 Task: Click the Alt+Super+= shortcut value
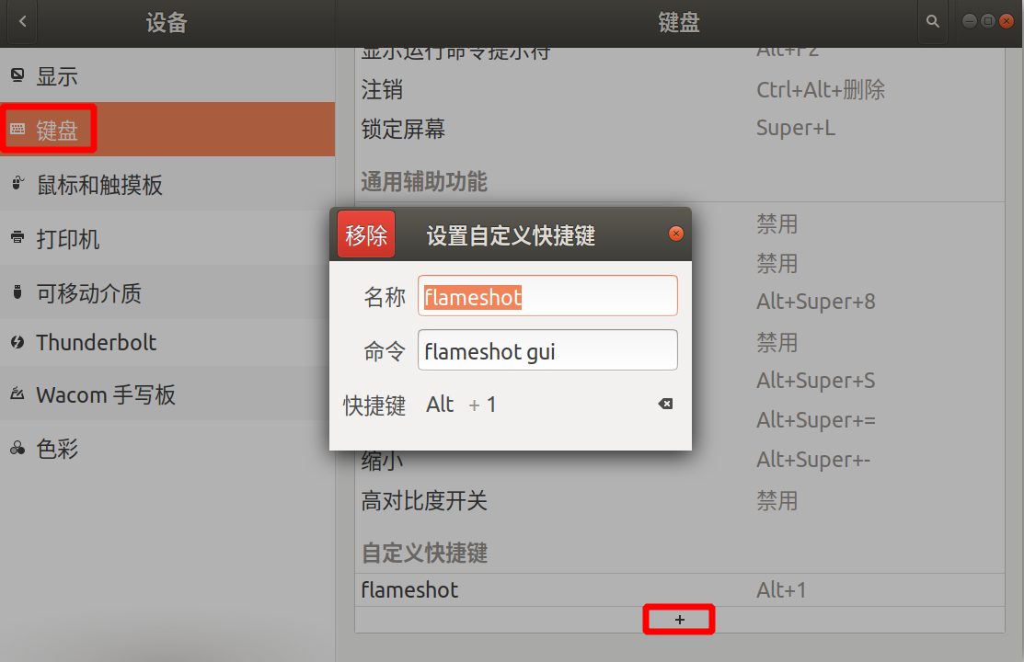[x=816, y=420]
